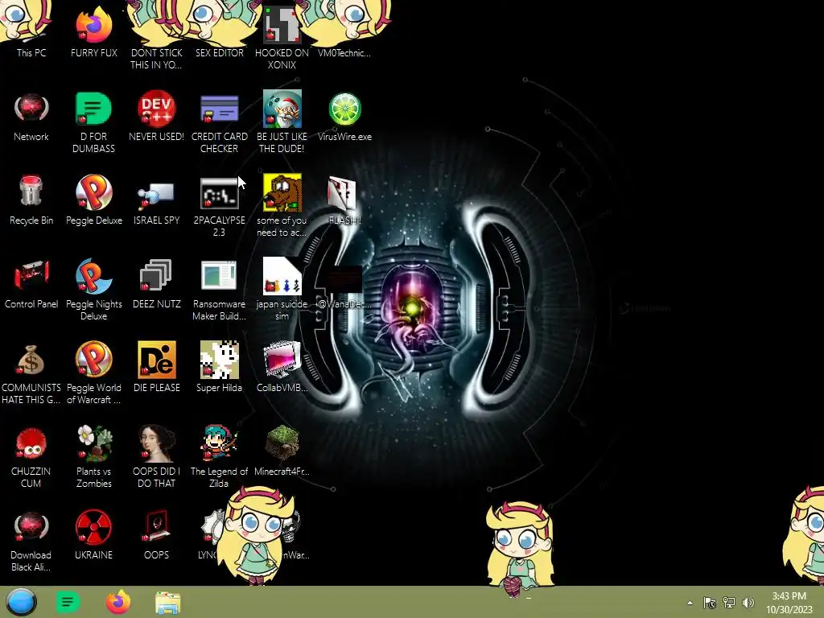Click the Start orb on the taskbar

[x=21, y=602]
